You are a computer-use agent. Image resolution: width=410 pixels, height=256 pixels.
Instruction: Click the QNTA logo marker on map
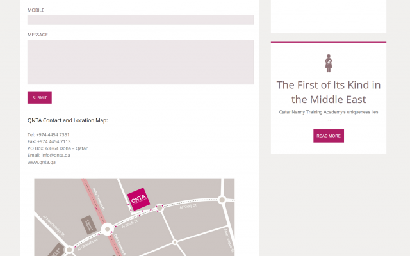(x=138, y=200)
